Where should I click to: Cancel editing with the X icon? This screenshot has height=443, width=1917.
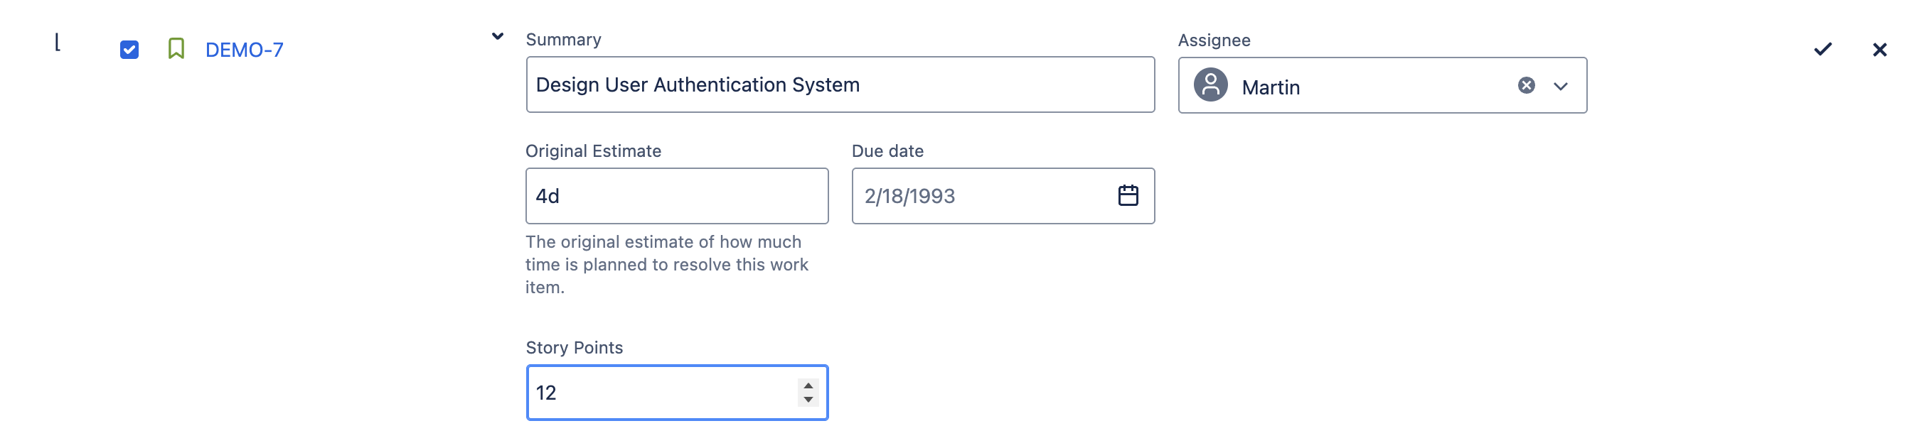1879,50
